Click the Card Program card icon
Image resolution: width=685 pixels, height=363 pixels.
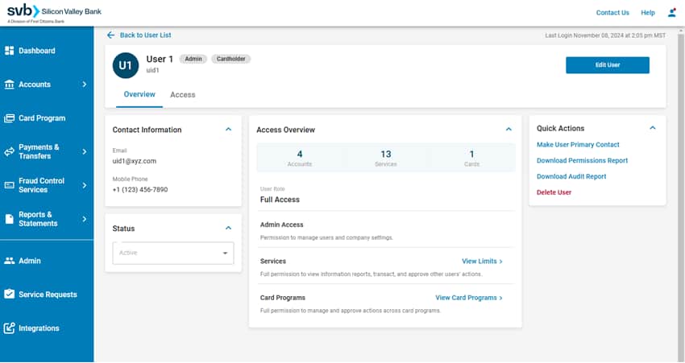click(9, 118)
